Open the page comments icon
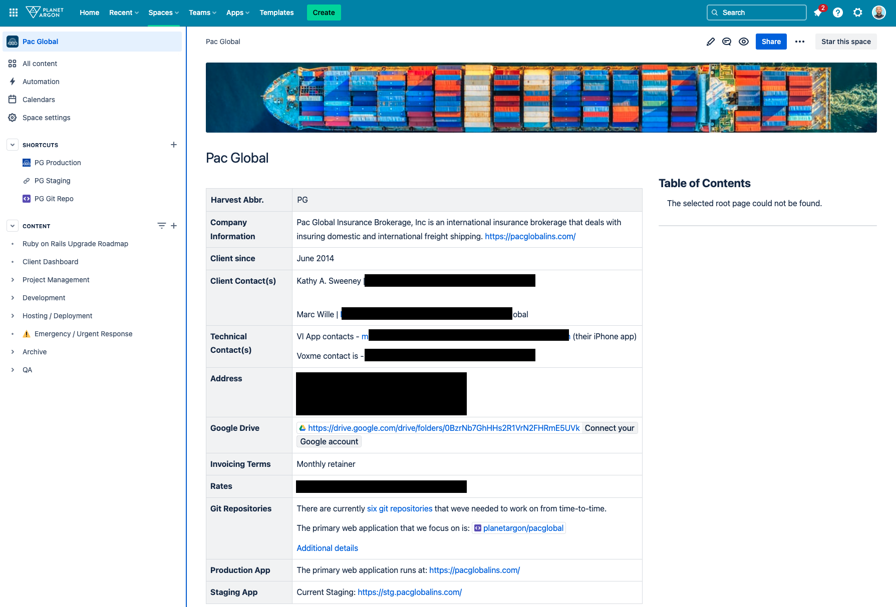 (x=727, y=42)
